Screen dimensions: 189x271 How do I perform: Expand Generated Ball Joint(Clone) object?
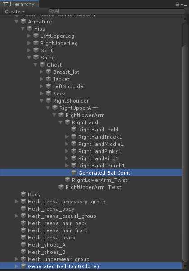[16, 266]
